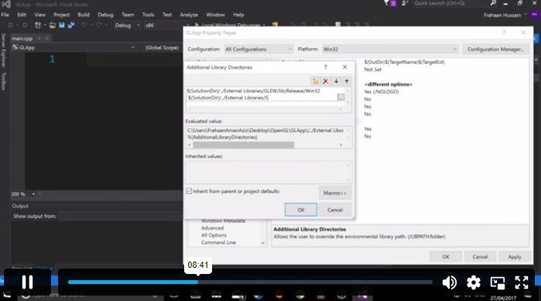This screenshot has width=541, height=301.
Task: Open the x86 solution platform dropdown
Action: [x=166, y=25]
